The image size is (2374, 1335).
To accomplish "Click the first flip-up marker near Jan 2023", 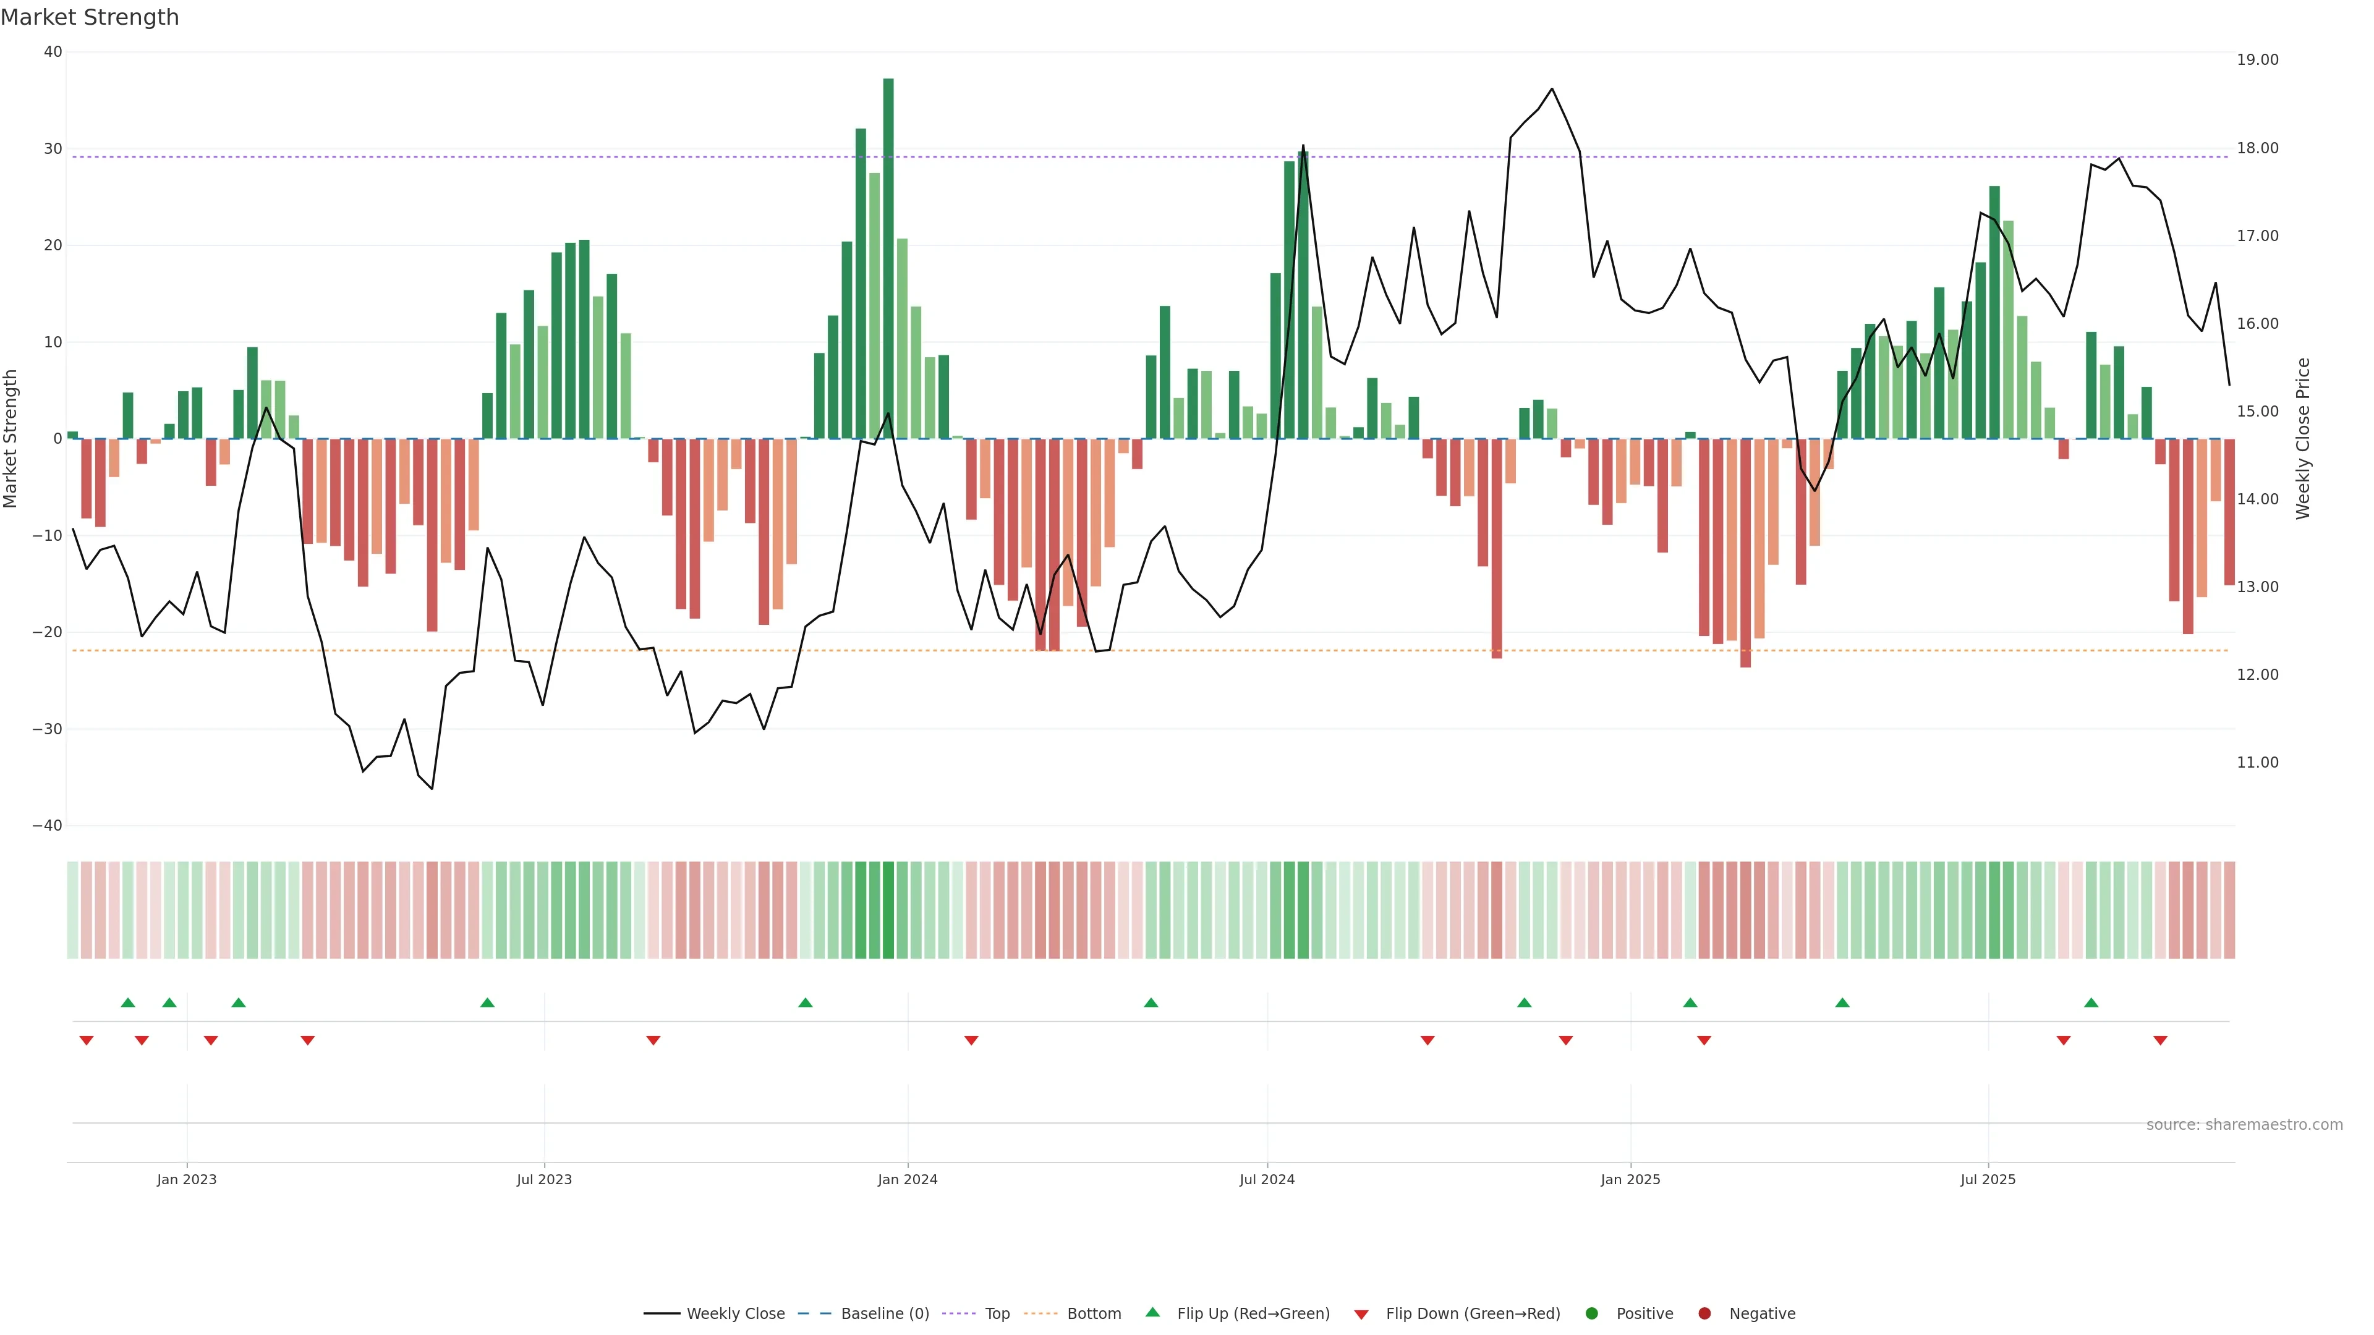I will [x=128, y=1002].
